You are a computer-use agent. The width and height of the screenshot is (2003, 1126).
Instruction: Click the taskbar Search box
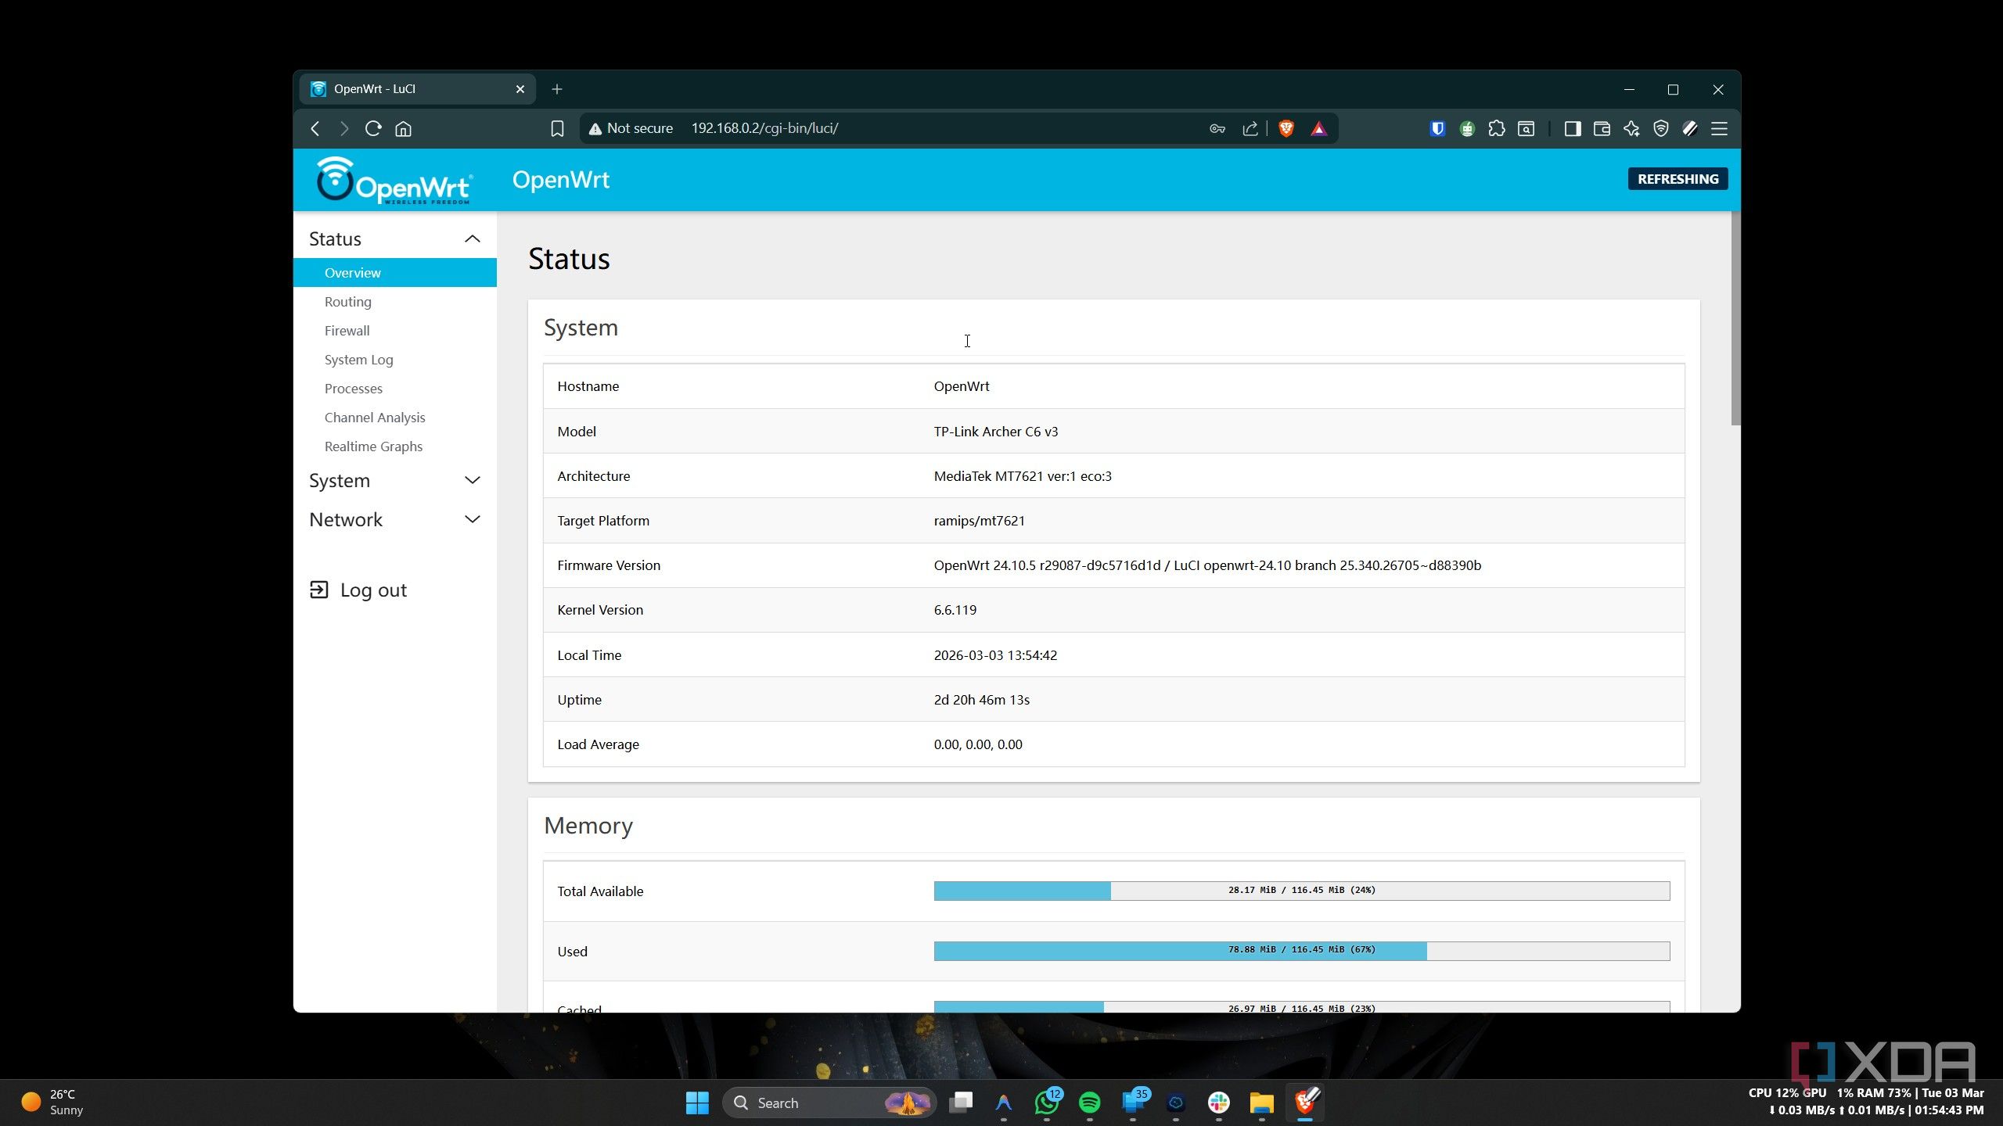[x=829, y=1103]
